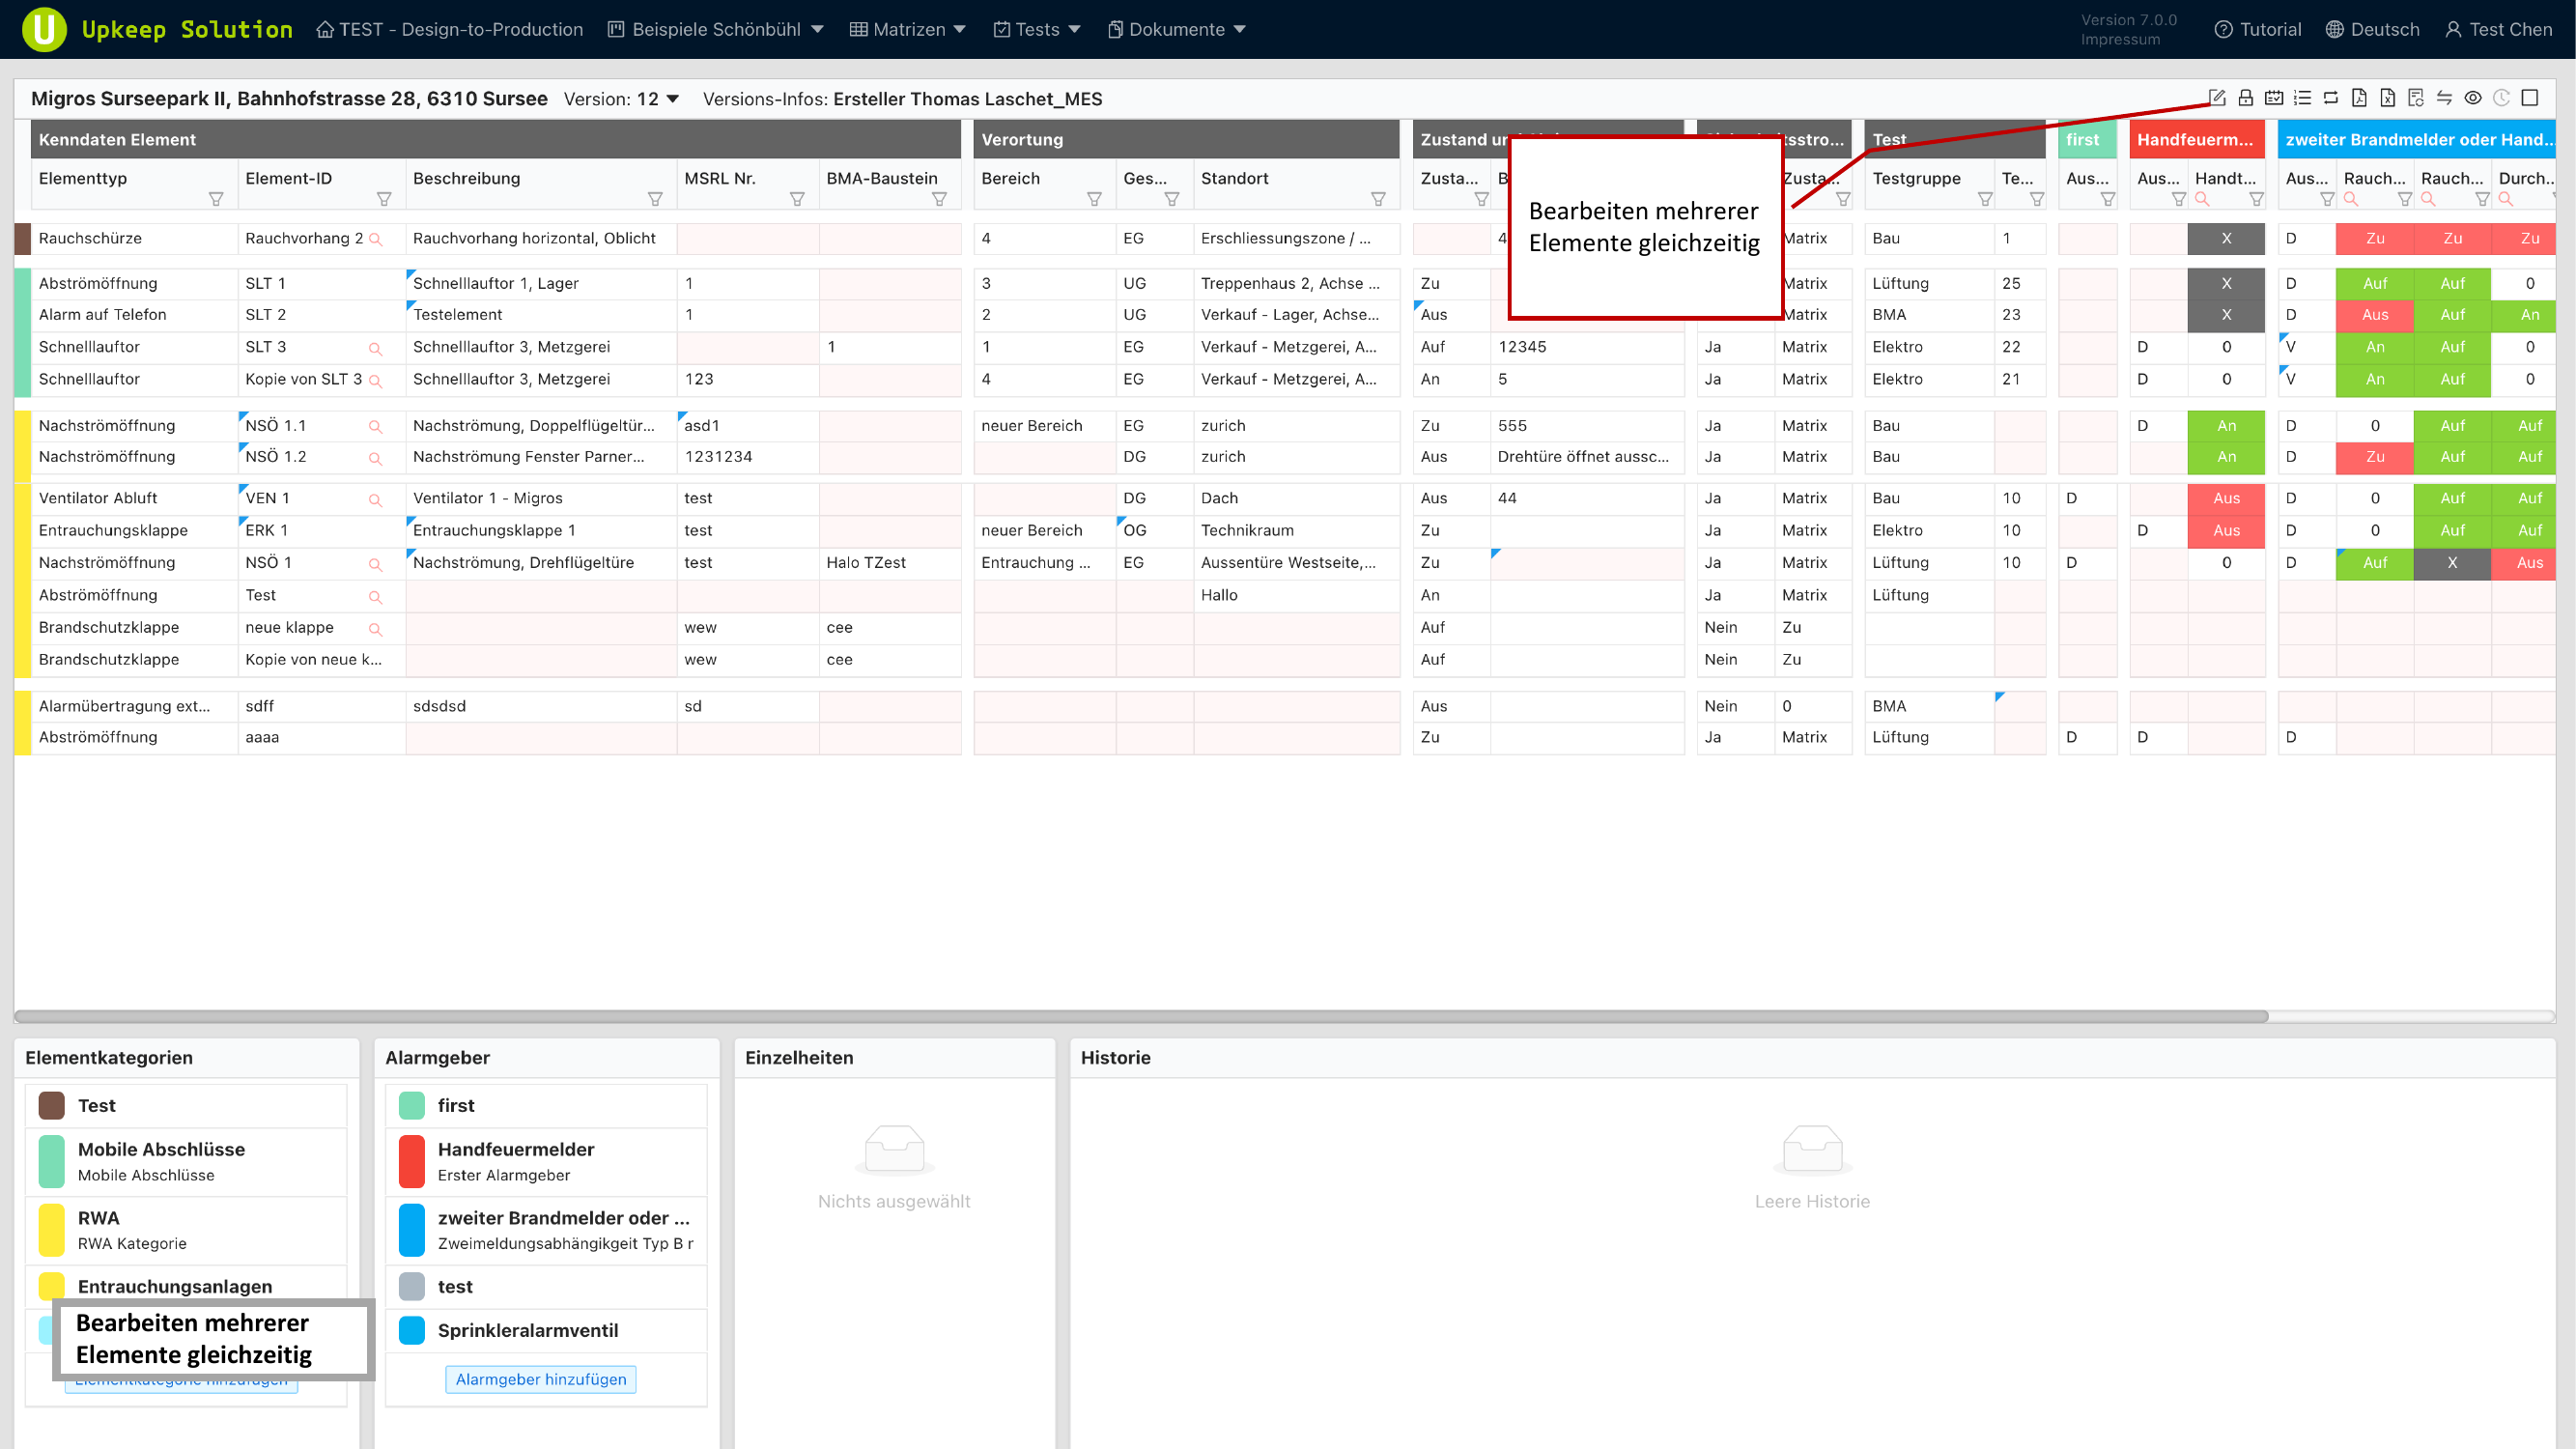Expand the Matrizen menu
2576x1449 pixels.
point(907,29)
